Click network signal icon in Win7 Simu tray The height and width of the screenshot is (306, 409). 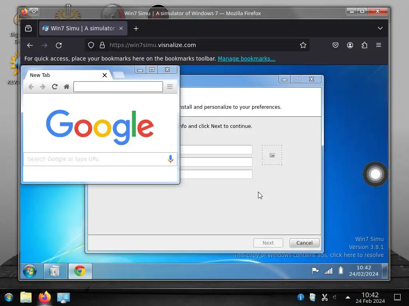click(x=328, y=271)
